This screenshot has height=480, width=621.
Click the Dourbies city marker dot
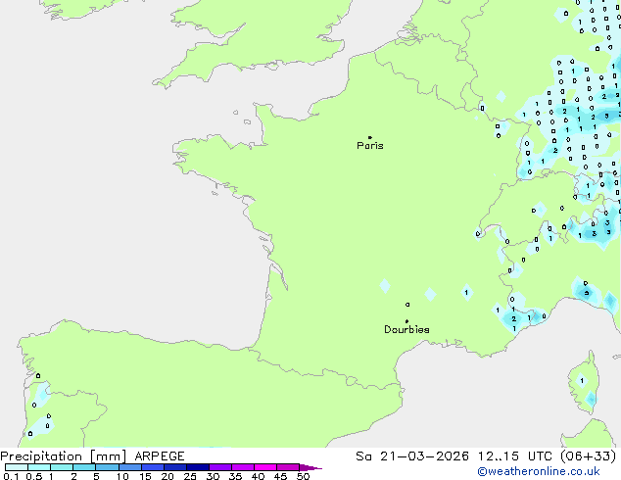click(406, 321)
